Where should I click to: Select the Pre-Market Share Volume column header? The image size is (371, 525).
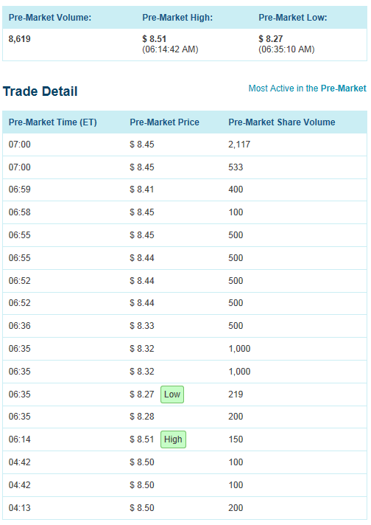[282, 122]
